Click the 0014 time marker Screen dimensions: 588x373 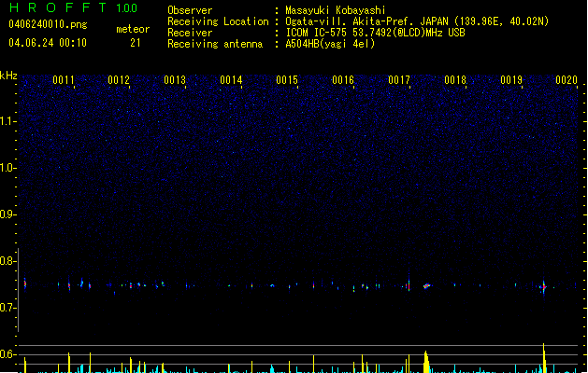tap(231, 80)
